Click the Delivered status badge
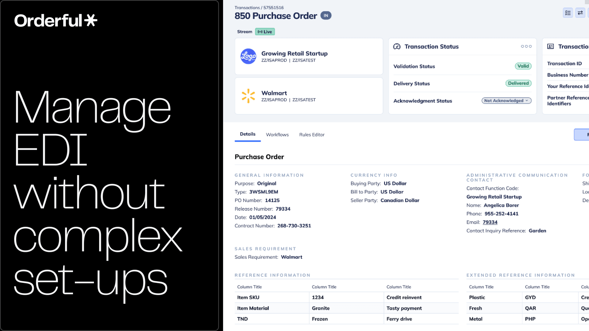This screenshot has height=331, width=589. pyautogui.click(x=518, y=83)
